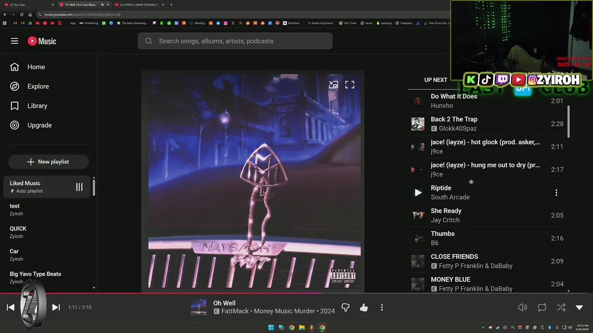
Task: Open the Car playlist
Action: (46, 255)
